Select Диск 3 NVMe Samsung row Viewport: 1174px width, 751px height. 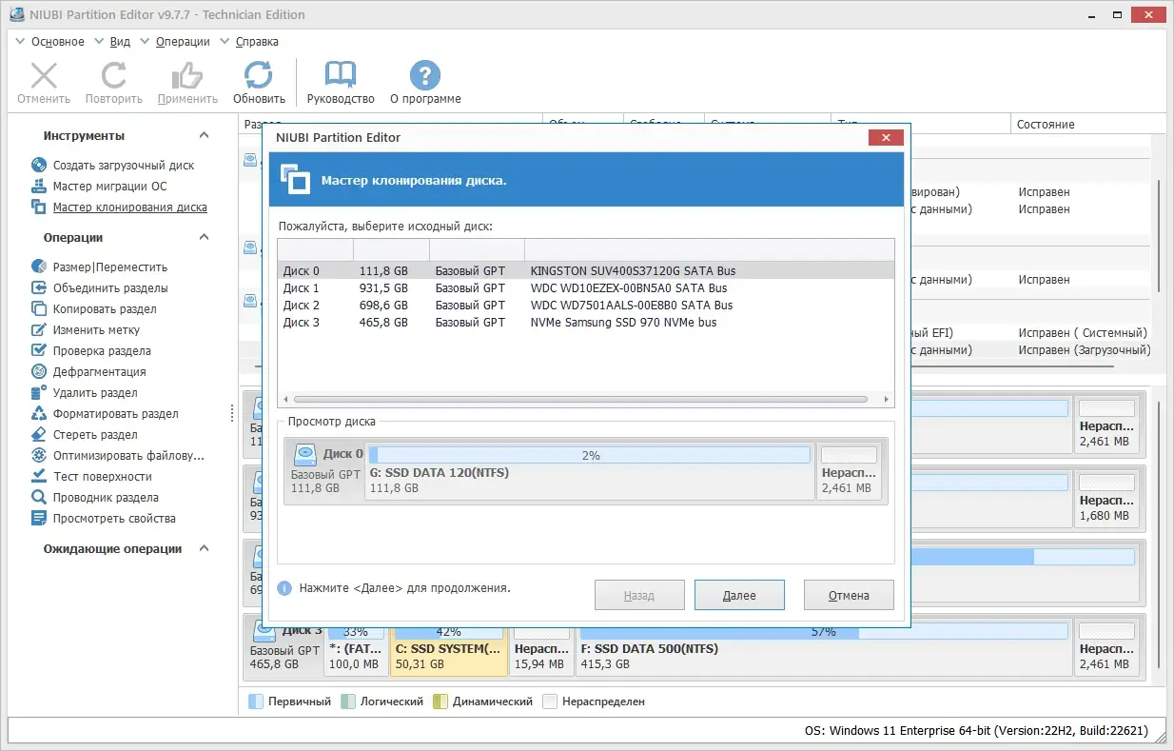[x=586, y=323]
